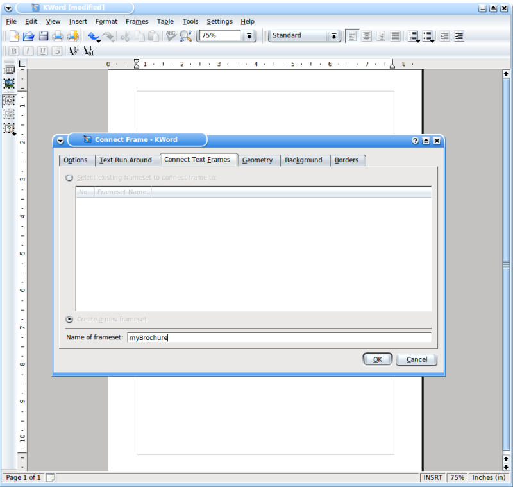Confirm dialog with OK button
Image resolution: width=513 pixels, height=487 pixels.
[377, 359]
